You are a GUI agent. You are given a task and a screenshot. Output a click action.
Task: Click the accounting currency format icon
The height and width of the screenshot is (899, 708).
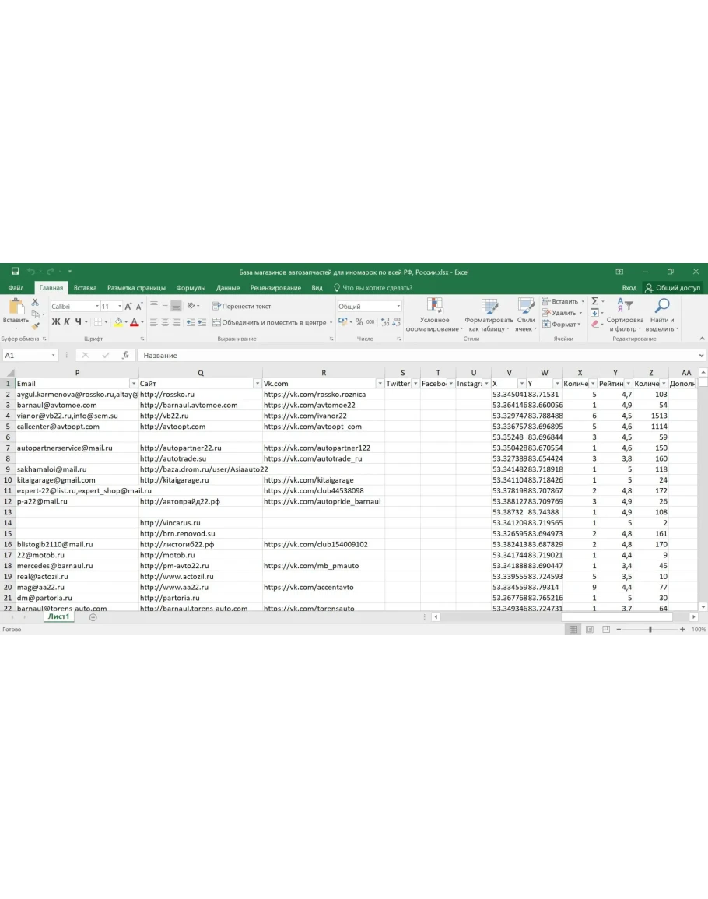pyautogui.click(x=343, y=322)
